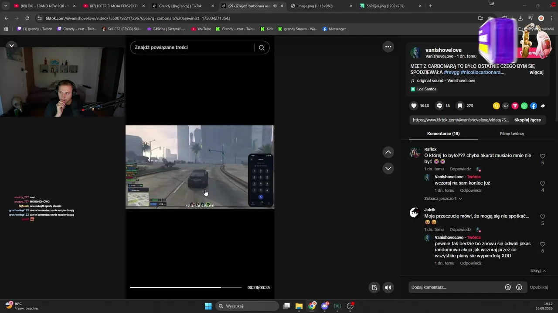Click the search magnifier in the TikTok search bar
Screen dimensions: 558x313
pos(262,47)
